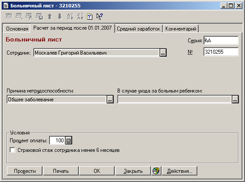Click into the Серия input field
This screenshot has height=182, width=245.
click(221, 40)
